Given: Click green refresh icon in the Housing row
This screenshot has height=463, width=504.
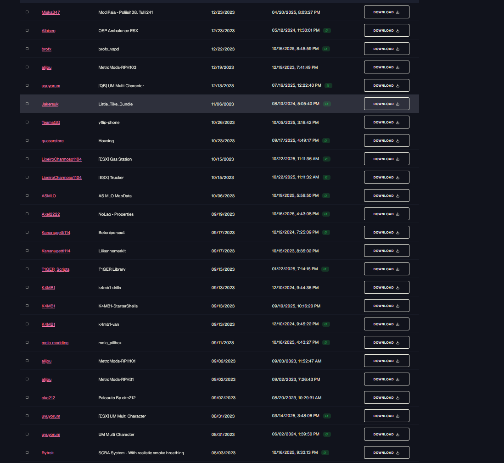Looking at the screenshot, I should 326,140.
